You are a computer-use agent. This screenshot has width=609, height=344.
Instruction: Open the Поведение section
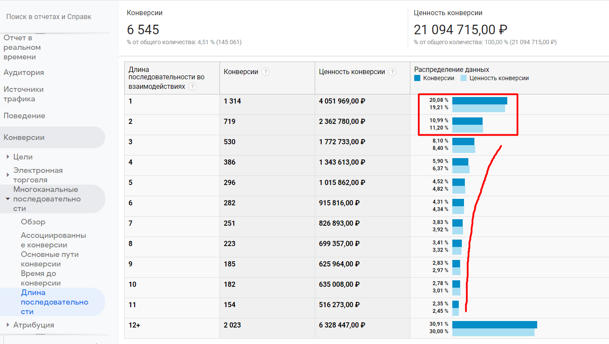pos(24,116)
